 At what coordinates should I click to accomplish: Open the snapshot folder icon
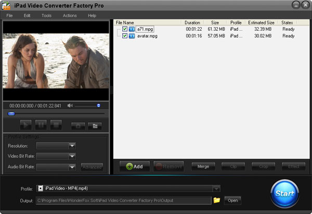(x=94, y=125)
